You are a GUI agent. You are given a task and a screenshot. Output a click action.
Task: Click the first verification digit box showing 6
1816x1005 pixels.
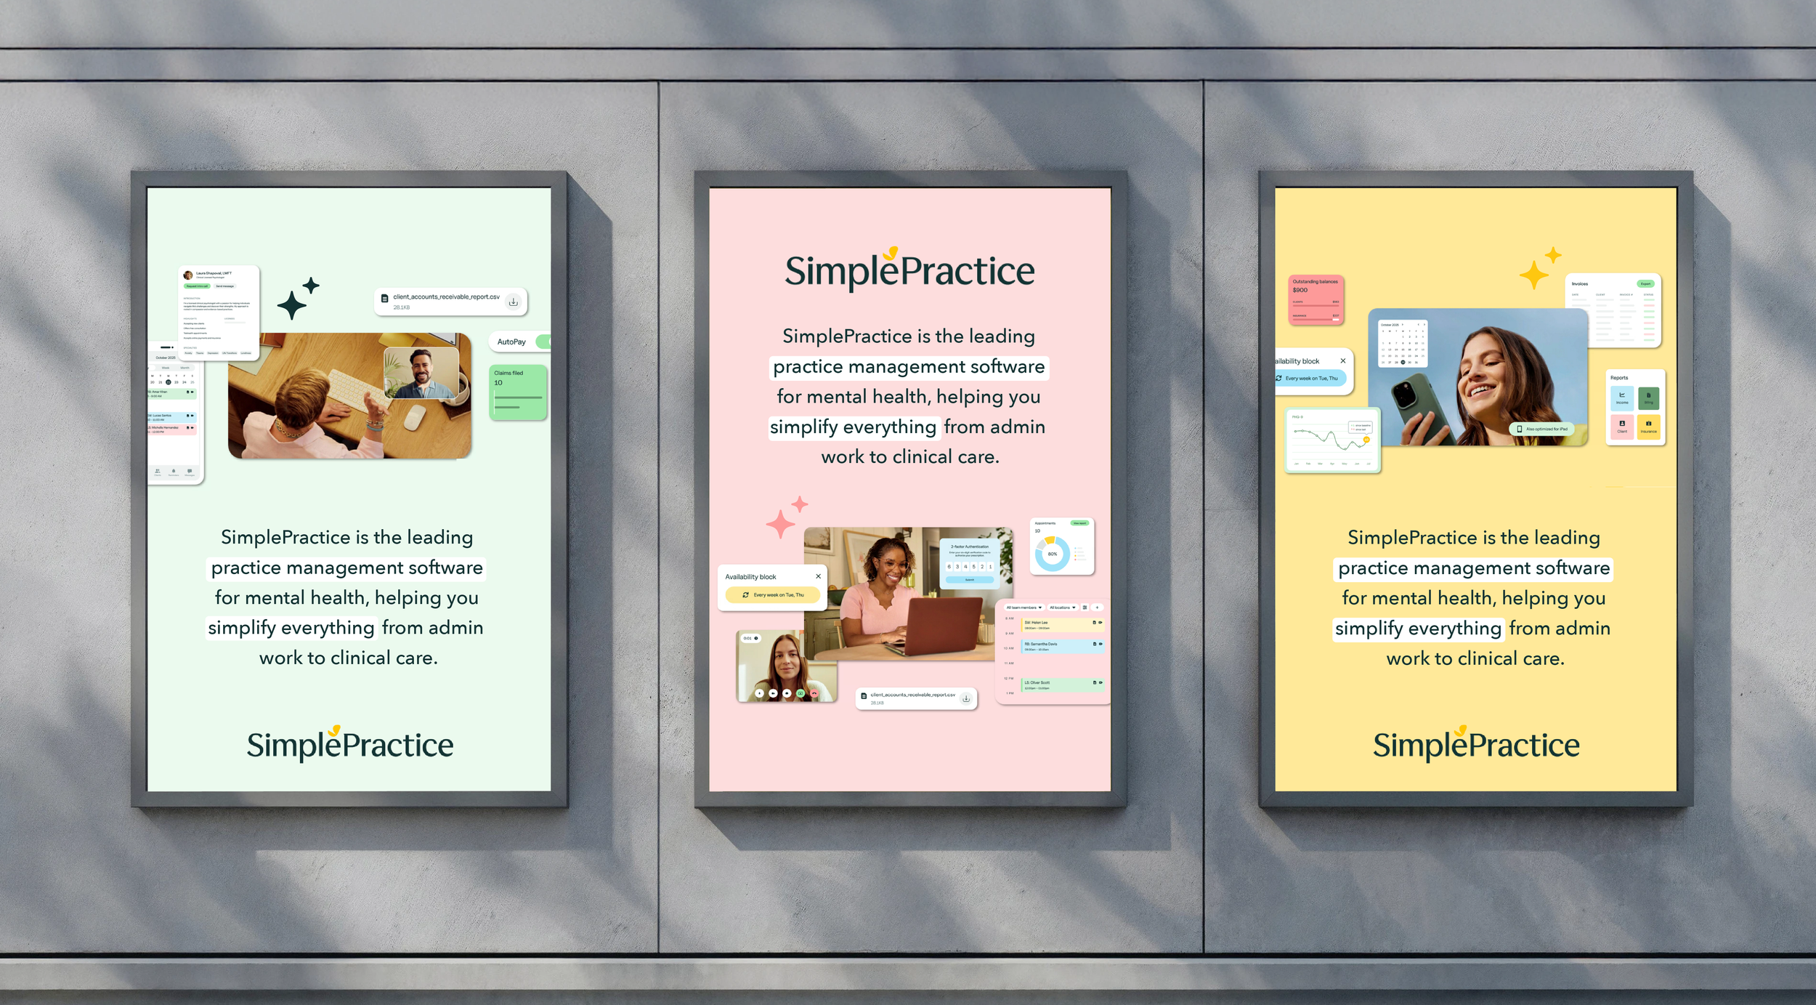point(949,566)
